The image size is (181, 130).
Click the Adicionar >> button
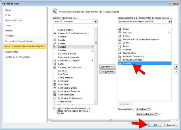tap(108, 67)
